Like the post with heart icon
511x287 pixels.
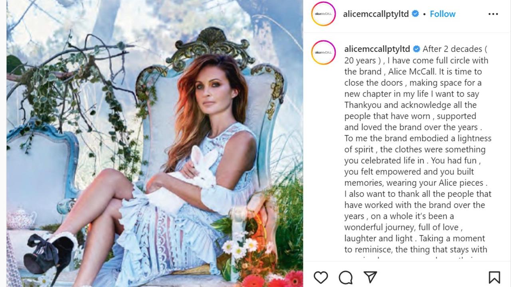click(321, 277)
